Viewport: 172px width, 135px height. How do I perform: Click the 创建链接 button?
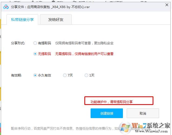pos(106,113)
